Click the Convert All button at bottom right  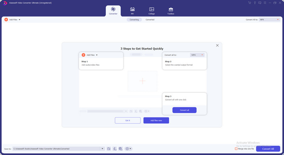pos(268,149)
